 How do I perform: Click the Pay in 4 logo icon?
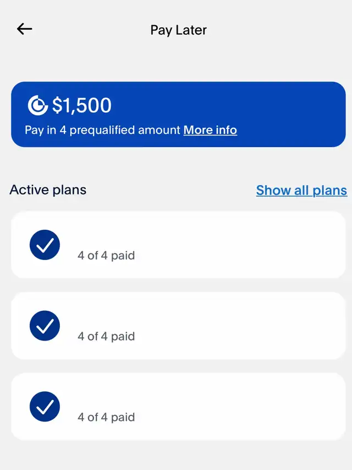click(x=38, y=105)
